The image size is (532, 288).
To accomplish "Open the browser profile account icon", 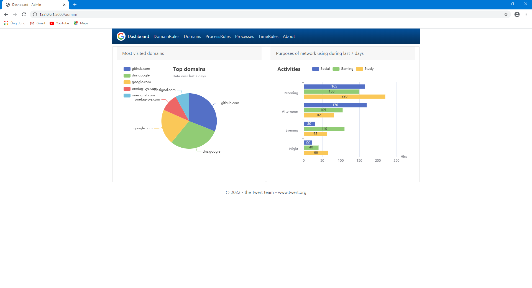I will click(x=517, y=14).
